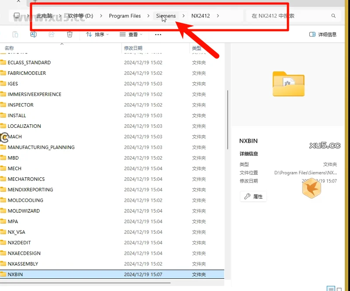350x291 pixels.
Task: Toggle sorting by the 类型 column
Action: pyautogui.click(x=197, y=48)
